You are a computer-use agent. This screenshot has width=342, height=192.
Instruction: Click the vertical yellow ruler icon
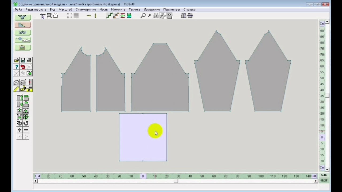point(95,16)
